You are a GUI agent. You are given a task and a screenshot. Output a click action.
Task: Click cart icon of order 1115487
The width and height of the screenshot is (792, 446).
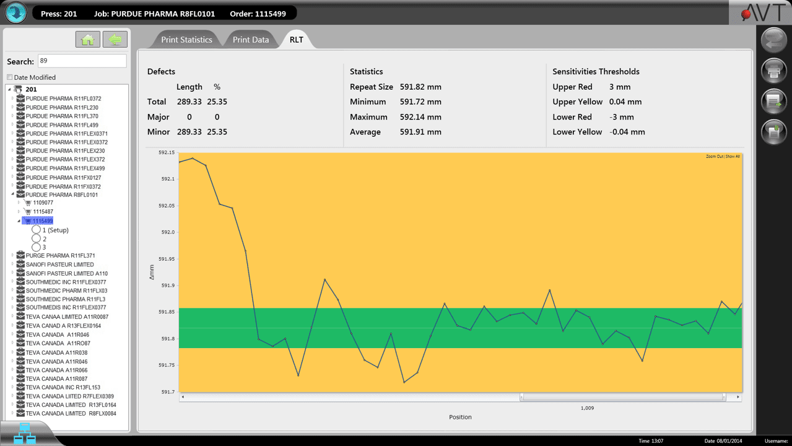[x=28, y=212]
